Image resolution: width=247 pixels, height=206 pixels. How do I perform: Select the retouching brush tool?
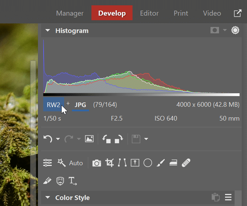tap(47, 181)
